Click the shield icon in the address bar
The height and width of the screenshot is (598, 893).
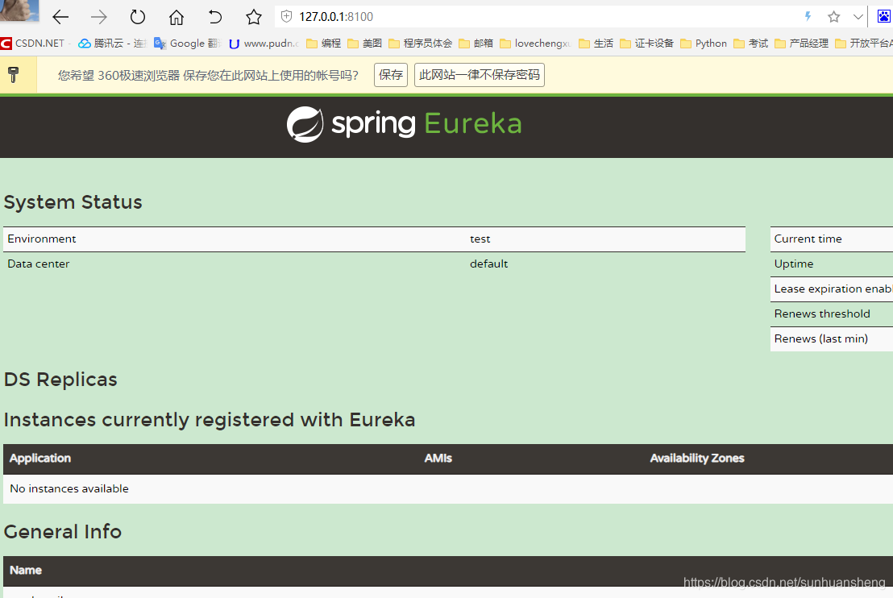click(286, 15)
